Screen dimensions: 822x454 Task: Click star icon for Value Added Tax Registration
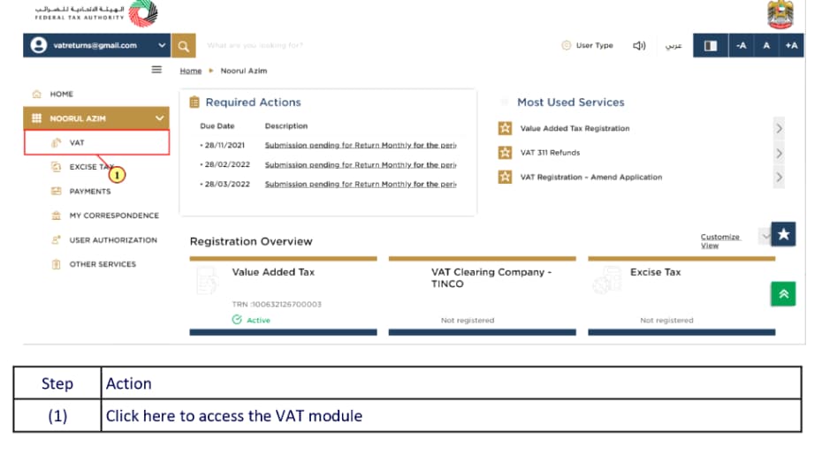(505, 128)
